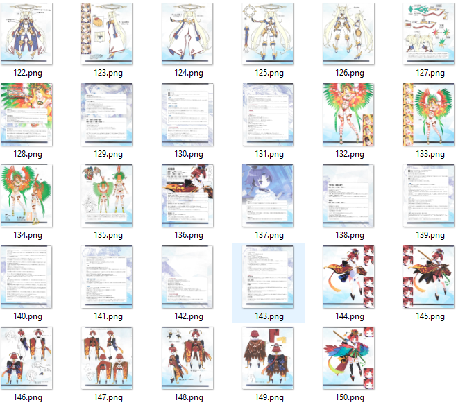458x405 pixels.
Task: Select the 146.png thumbnail image
Action: pos(26,359)
